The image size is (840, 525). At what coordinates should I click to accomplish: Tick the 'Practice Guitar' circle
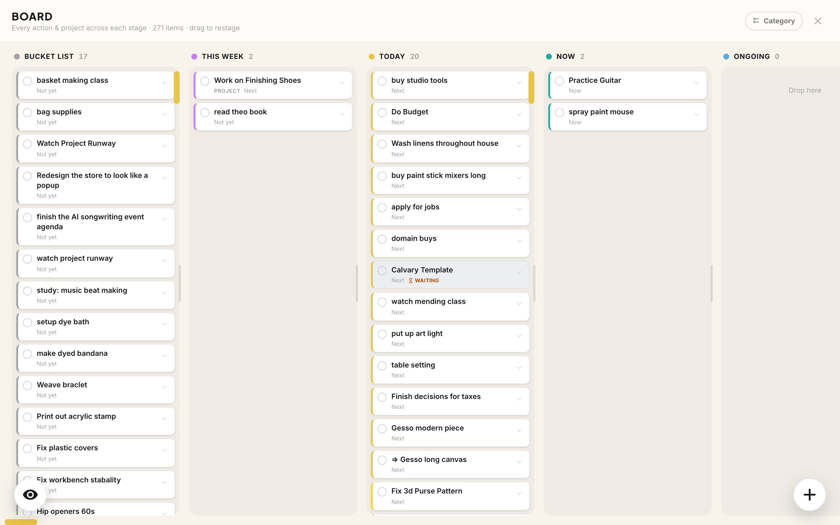559,81
